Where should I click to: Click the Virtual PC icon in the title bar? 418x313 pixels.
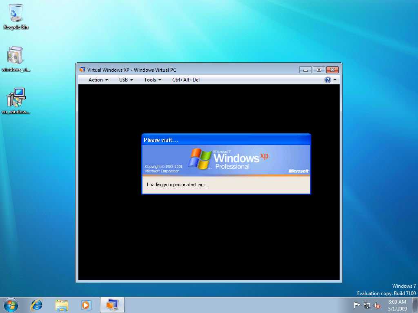82,70
